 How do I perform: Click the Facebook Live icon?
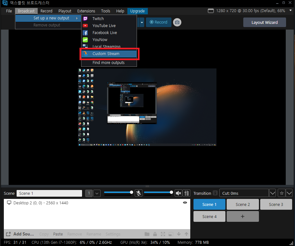click(85, 33)
